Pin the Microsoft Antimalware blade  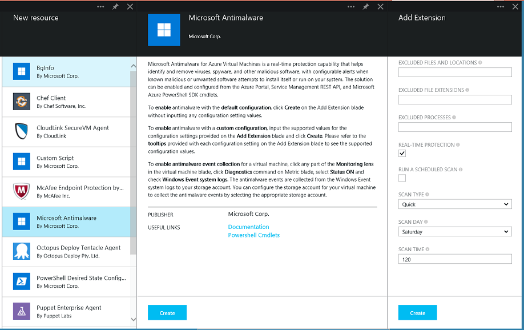coord(365,7)
